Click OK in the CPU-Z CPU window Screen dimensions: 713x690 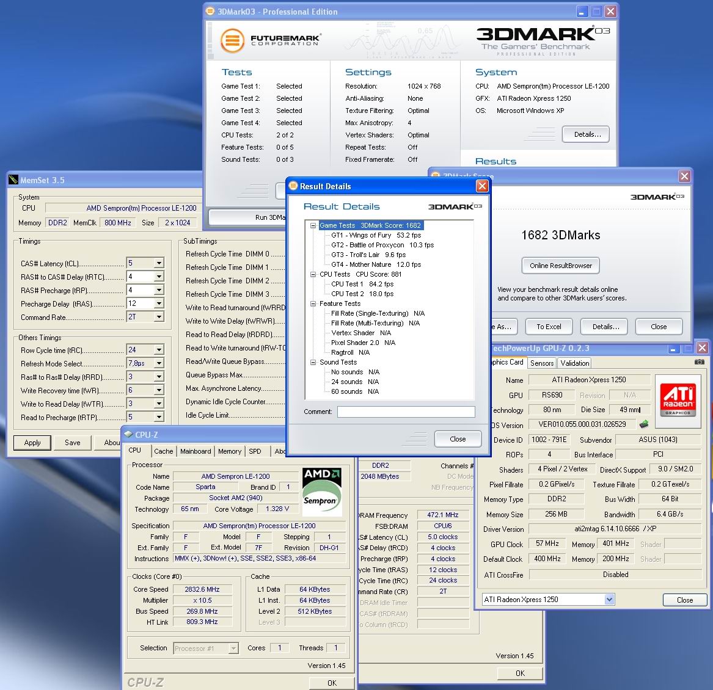[x=332, y=683]
